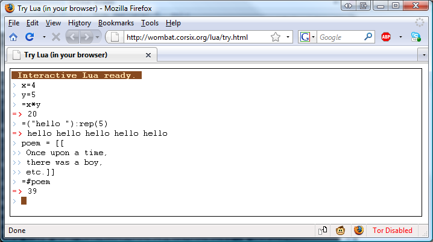Click the window-switch title bar button
The width and height of the screenshot is (433, 242).
364,6
